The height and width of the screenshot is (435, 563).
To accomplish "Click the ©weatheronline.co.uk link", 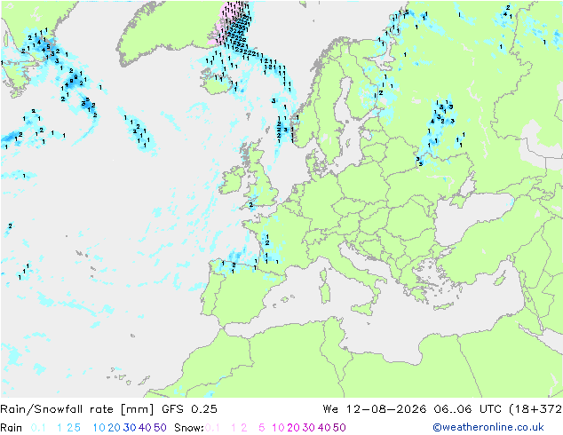I will 488,427.
